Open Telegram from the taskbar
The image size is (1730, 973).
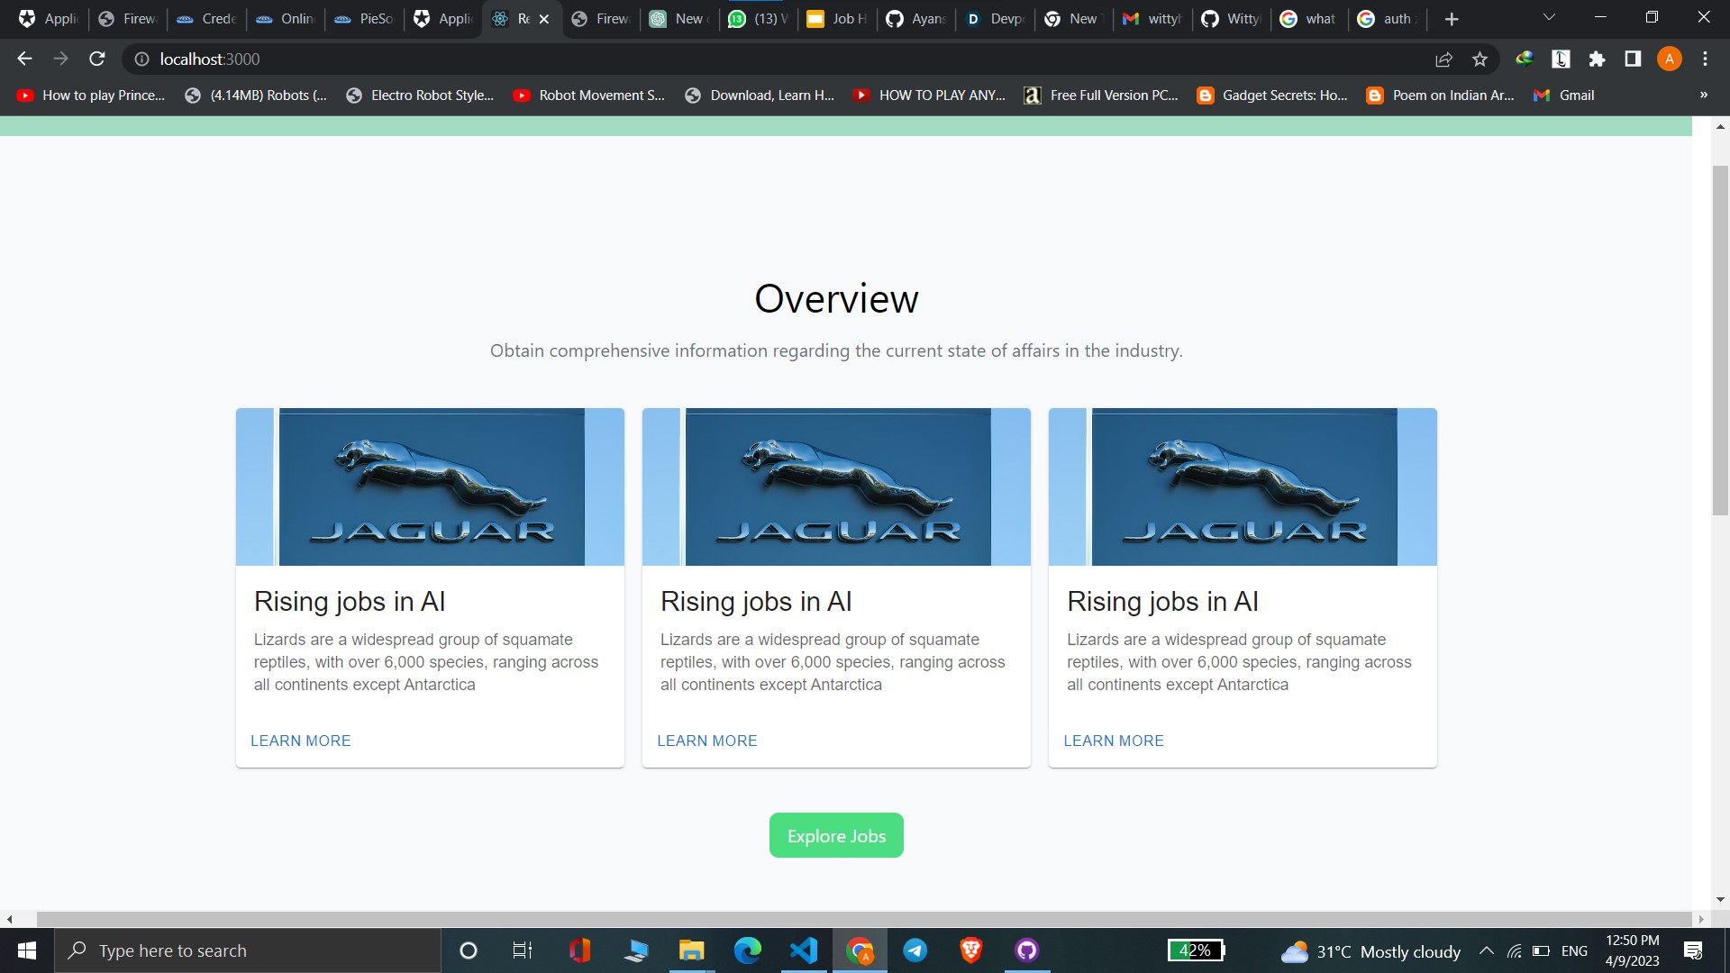915,950
